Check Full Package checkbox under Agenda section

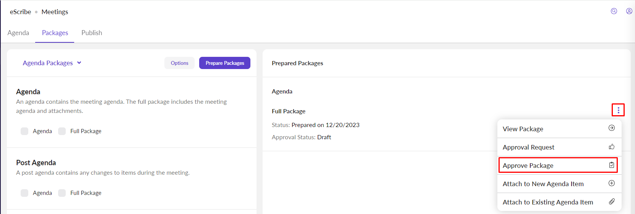point(62,131)
